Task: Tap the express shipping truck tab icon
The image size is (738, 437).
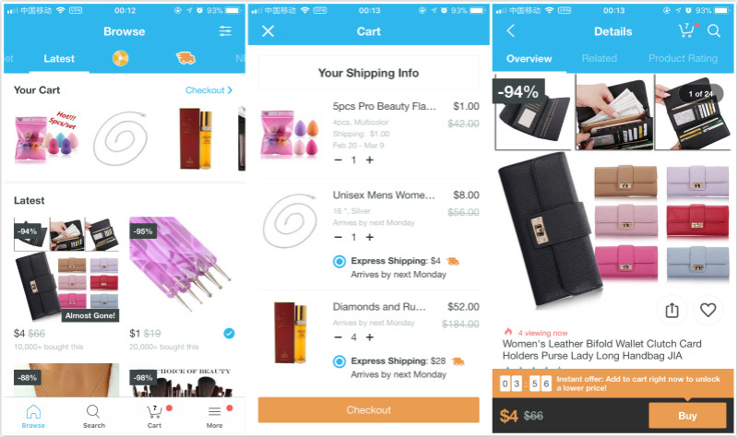Action: point(185,58)
